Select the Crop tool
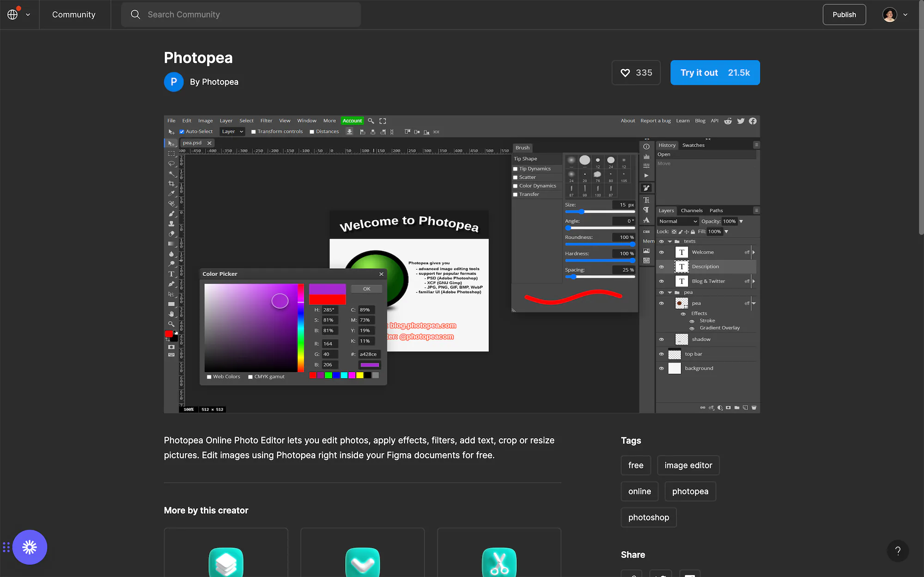Viewport: 924px width, 577px height. click(x=171, y=184)
